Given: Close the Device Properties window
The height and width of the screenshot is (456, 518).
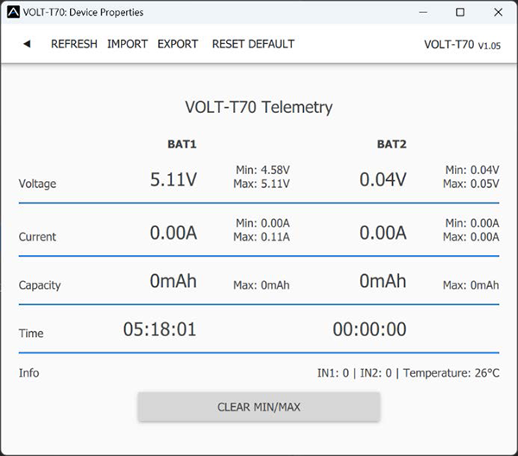Looking at the screenshot, I should [498, 12].
